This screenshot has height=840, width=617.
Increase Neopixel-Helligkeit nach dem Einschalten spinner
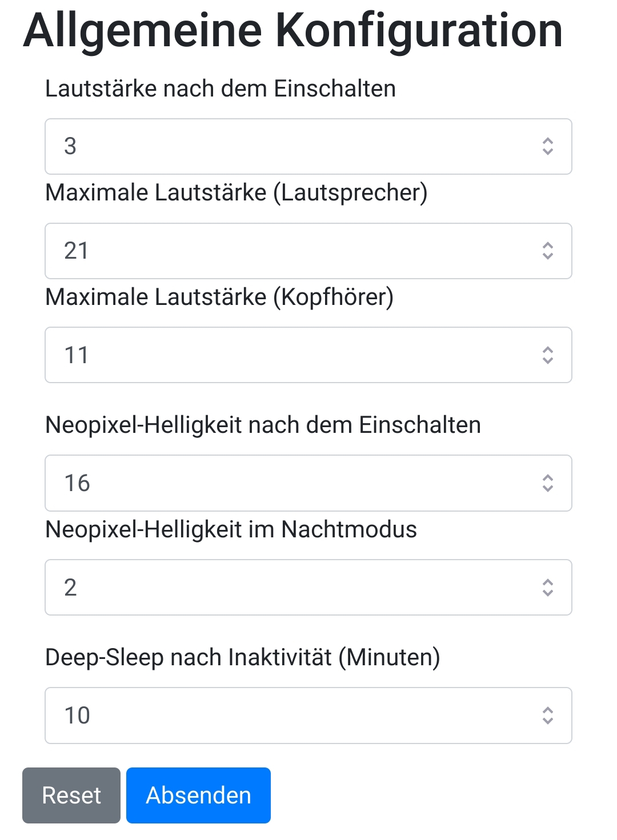click(x=548, y=477)
